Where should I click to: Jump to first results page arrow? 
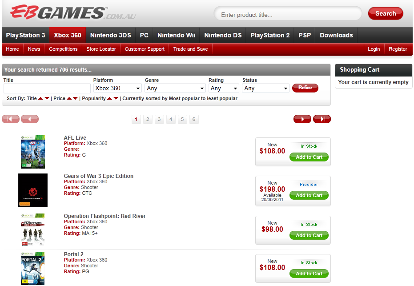click(11, 119)
